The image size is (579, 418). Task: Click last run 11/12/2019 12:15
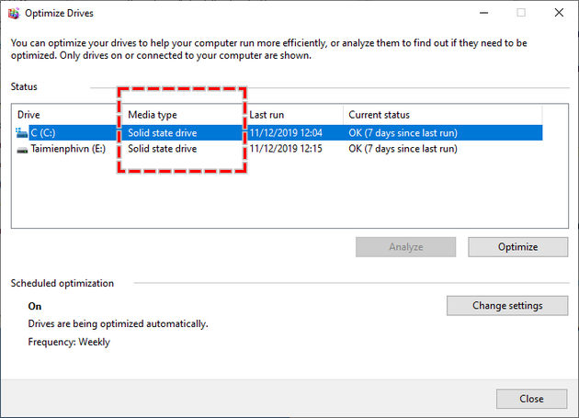pos(286,149)
